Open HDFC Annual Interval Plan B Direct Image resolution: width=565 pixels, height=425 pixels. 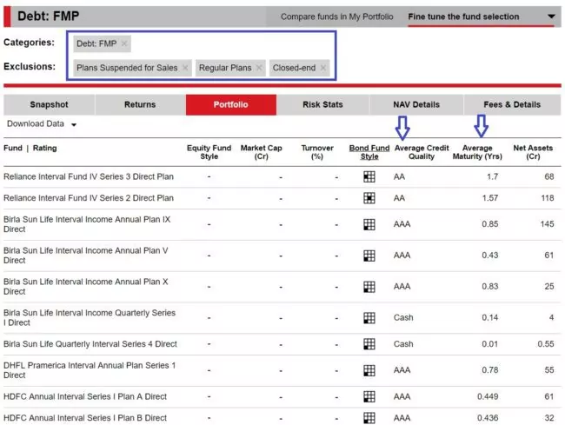[85, 418]
